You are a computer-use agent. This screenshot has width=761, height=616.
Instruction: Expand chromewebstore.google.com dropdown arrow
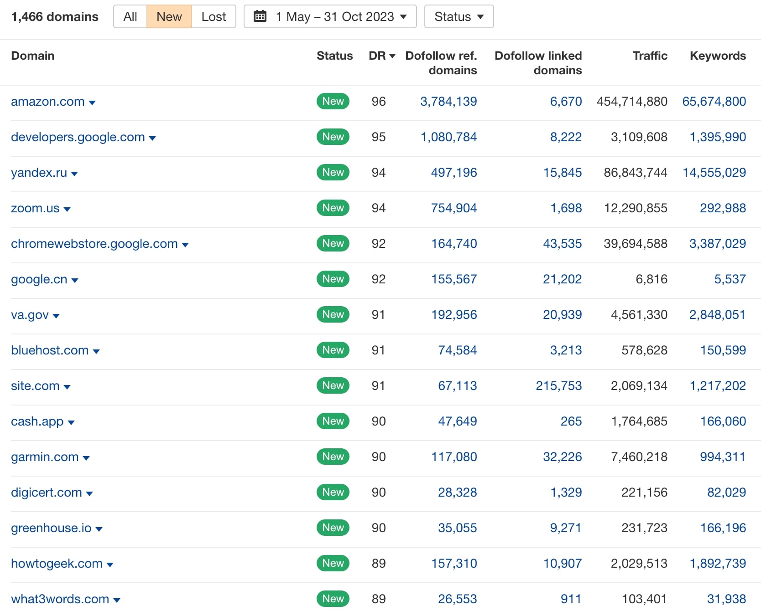(185, 245)
